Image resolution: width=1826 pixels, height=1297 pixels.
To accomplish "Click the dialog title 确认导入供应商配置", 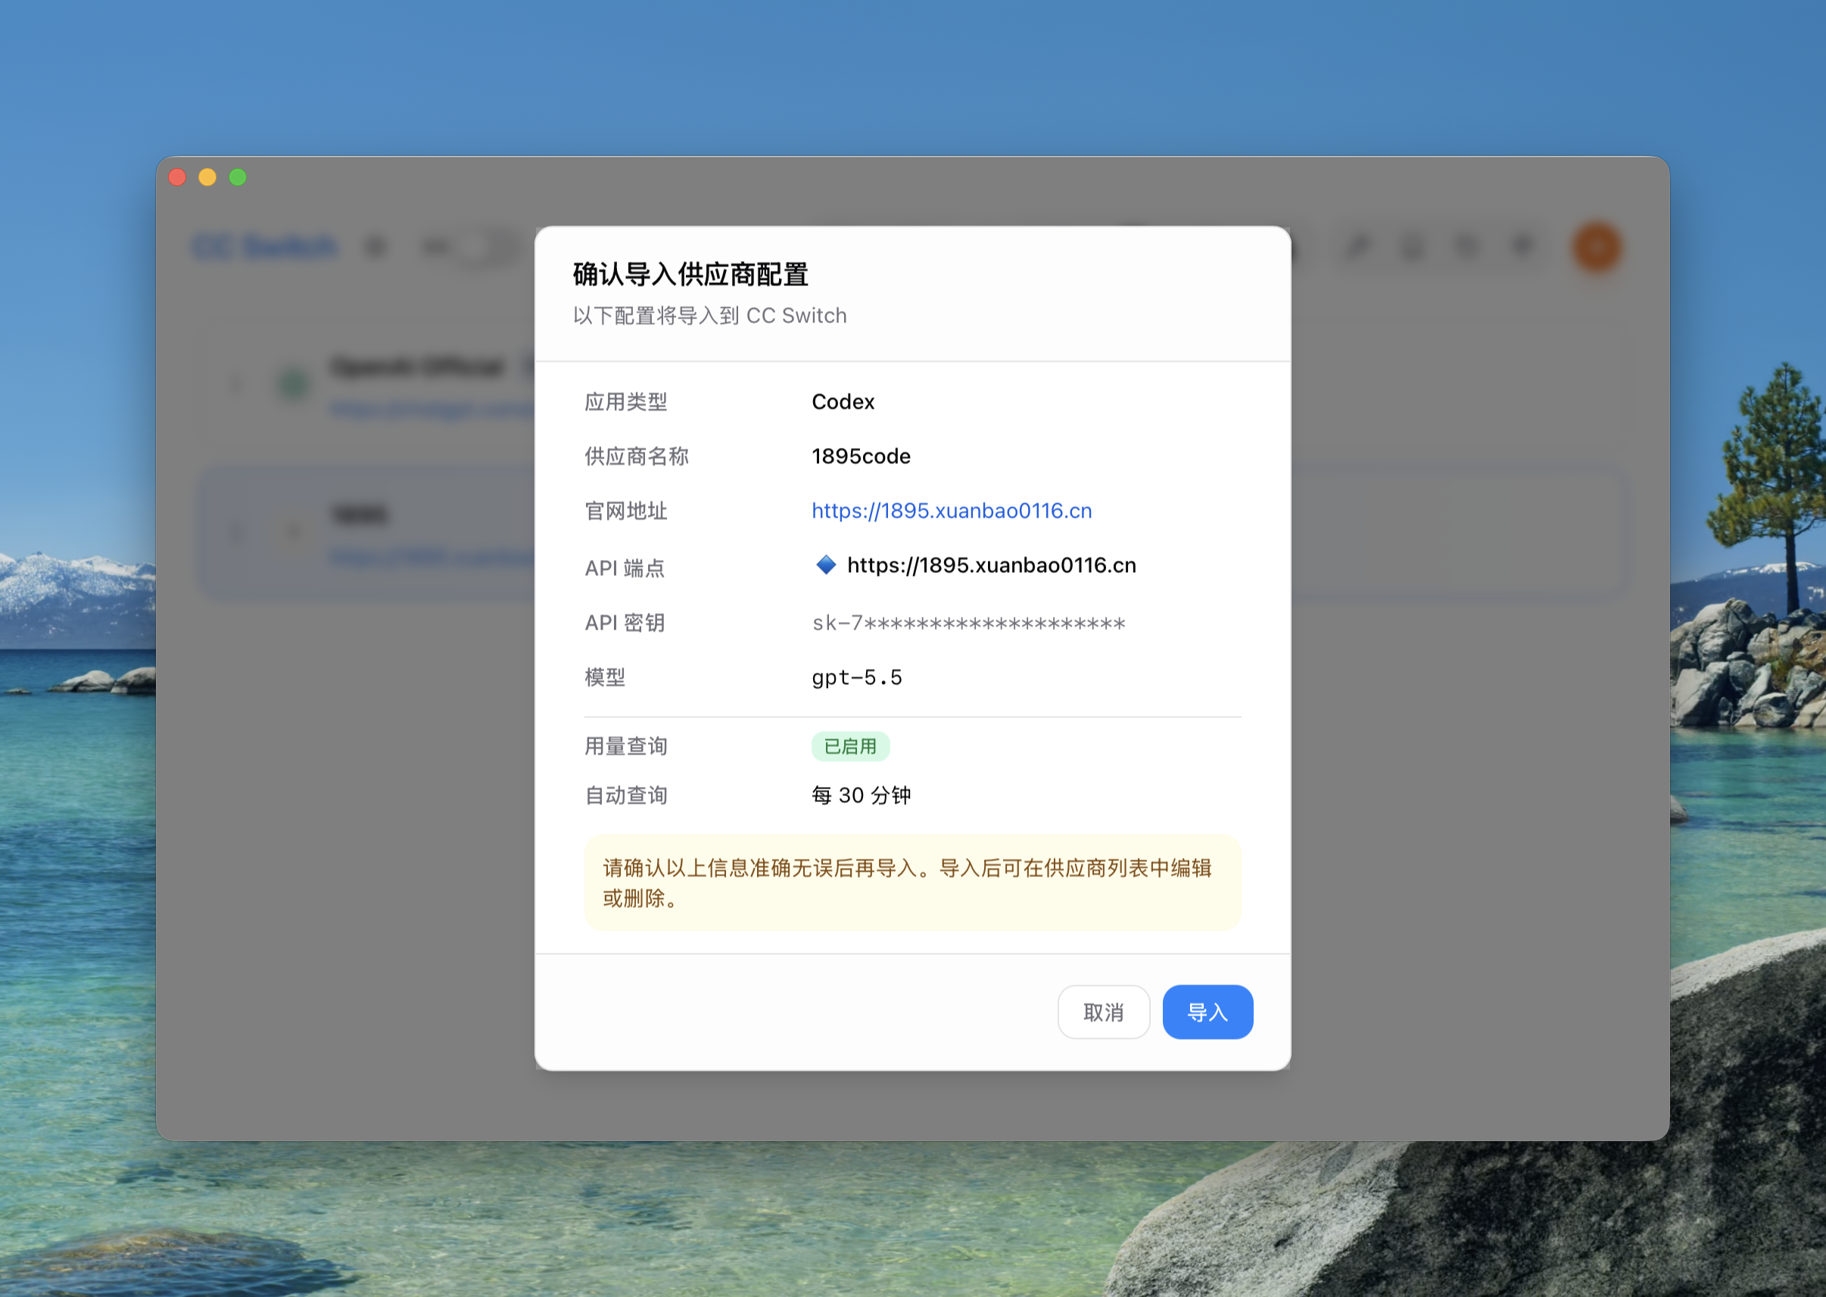I will [690, 274].
